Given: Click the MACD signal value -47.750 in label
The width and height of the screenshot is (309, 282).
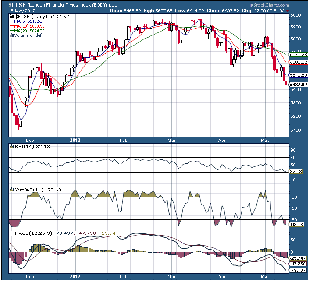Looking at the screenshot, I should [86, 233].
